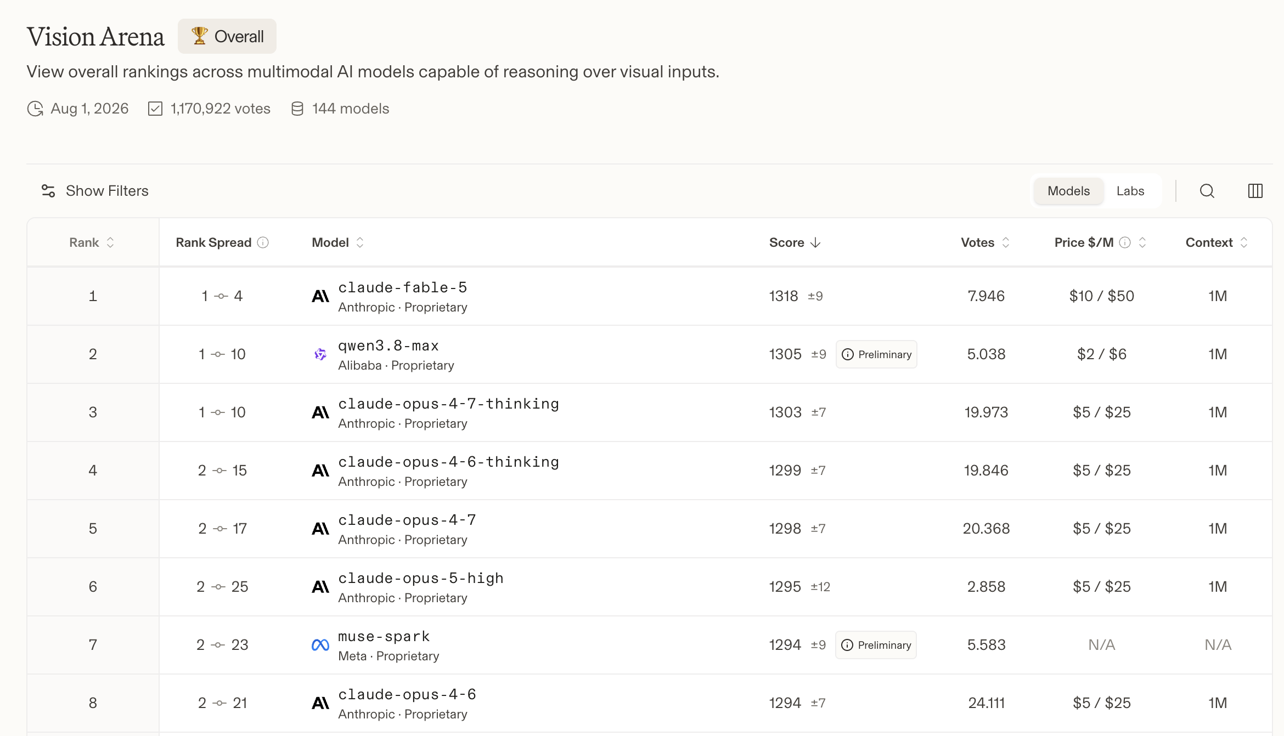Click the Alibaba logo beside qwen3.8-max

[x=320, y=354]
